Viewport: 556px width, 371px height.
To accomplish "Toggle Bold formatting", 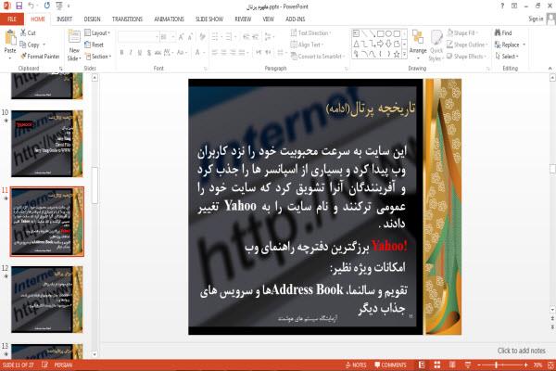I will tap(121, 53).
